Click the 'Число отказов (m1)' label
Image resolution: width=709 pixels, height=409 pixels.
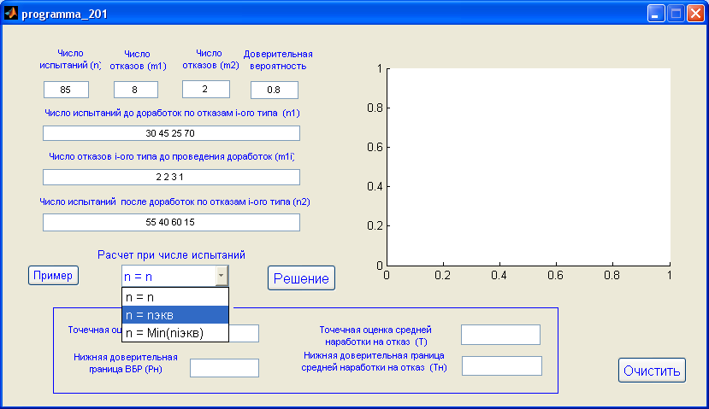pos(138,60)
